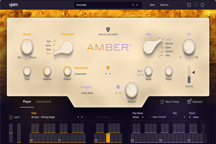216x144 pixels.
Task: Open the Play Mode Chord dropdown
Action: pos(138,117)
